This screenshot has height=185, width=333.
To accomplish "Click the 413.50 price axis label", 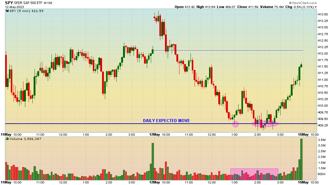I will pyautogui.click(x=323, y=14).
